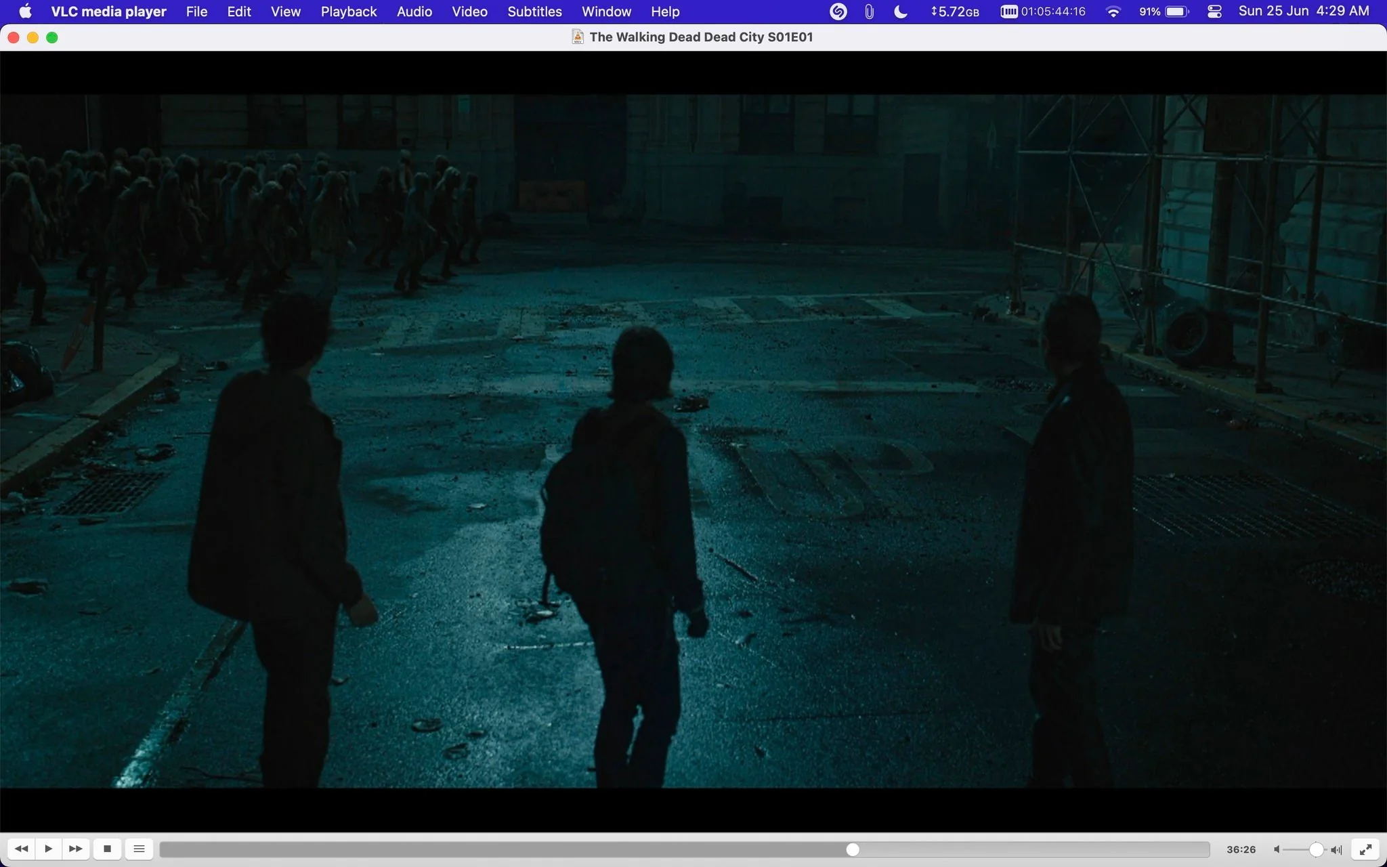Open the File menu
This screenshot has width=1387, height=867.
pos(196,12)
